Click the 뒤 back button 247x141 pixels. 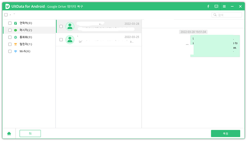pyautogui.click(x=30, y=134)
